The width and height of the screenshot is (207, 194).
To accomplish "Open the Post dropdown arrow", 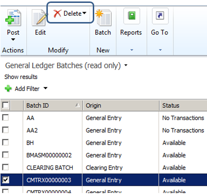I will coord(13,39).
